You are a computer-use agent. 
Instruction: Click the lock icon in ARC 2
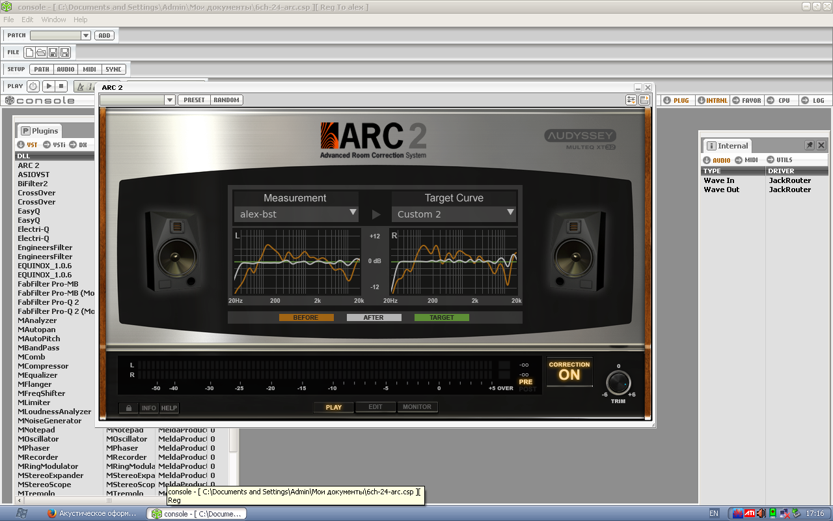click(128, 408)
